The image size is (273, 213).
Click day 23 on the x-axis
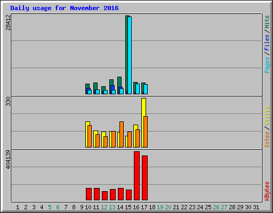pos(192,207)
